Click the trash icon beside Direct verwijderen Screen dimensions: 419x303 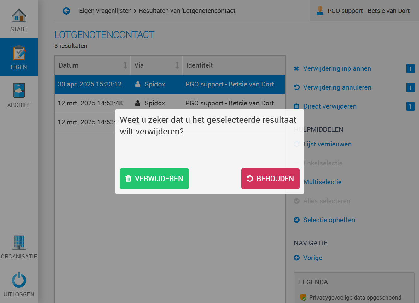coord(296,106)
